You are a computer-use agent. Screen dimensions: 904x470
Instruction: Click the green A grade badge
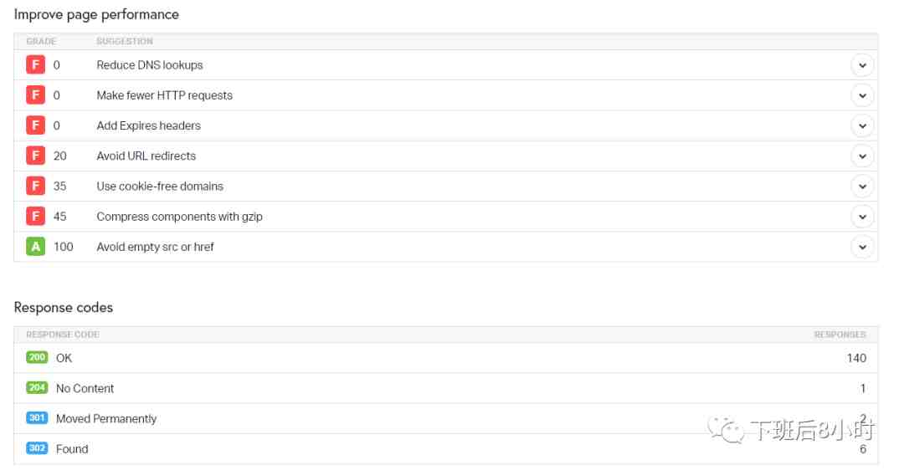pos(35,247)
